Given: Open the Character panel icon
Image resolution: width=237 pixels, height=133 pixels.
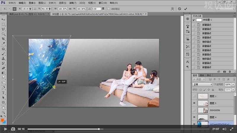Looking at the screenshot, I should pos(188,62).
